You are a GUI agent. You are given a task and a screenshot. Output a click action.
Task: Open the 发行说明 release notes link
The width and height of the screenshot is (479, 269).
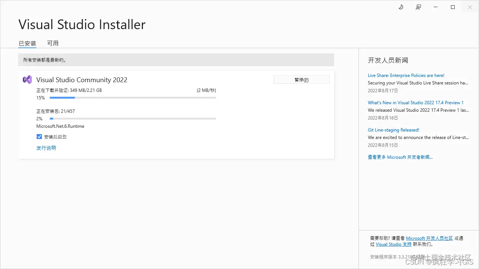(46, 148)
